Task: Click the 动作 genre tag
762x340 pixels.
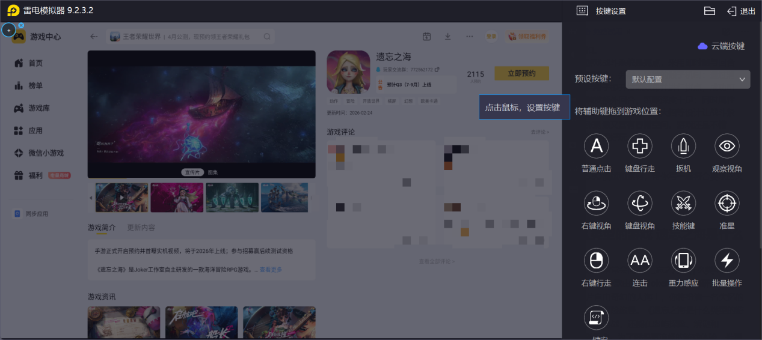Action: click(334, 101)
